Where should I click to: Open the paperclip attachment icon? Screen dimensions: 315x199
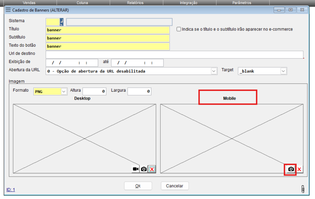pyautogui.click(x=303, y=189)
